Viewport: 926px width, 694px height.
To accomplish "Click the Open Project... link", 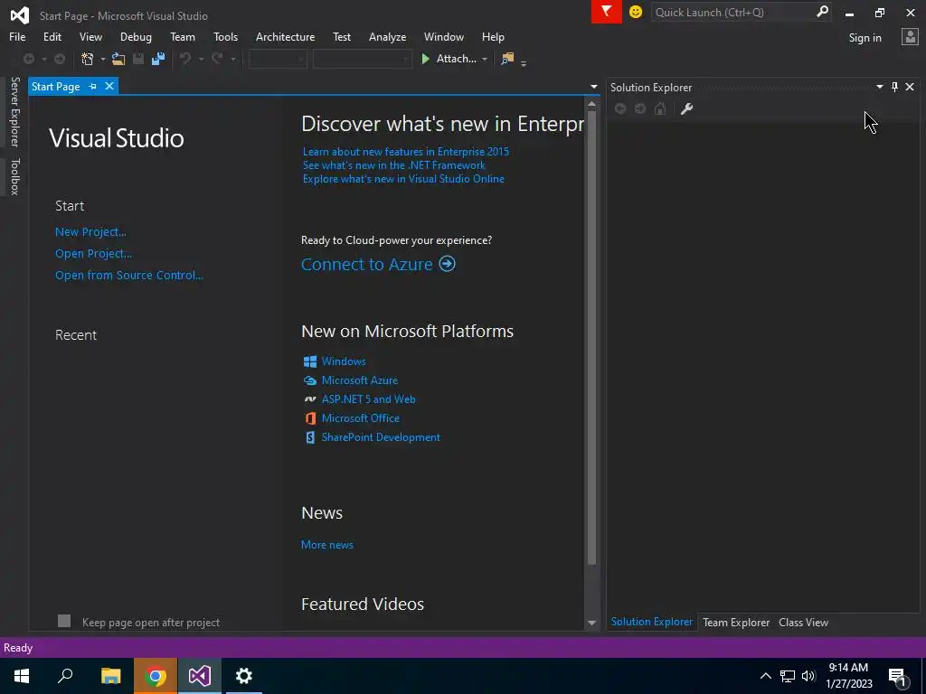I will coord(93,254).
